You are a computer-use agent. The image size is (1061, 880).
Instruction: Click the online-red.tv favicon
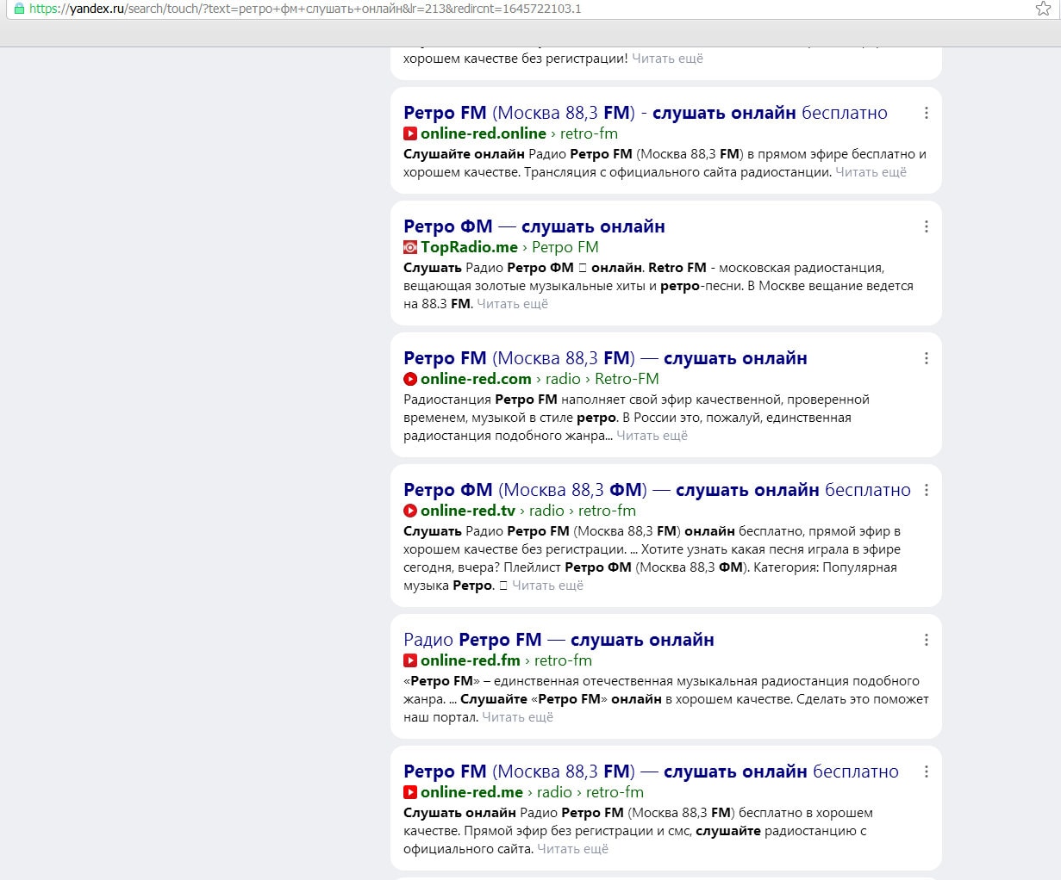(x=410, y=511)
